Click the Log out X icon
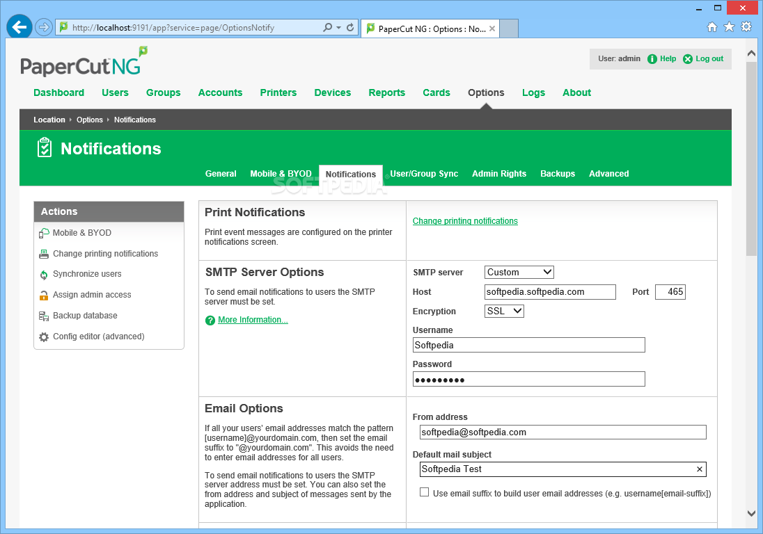 (688, 59)
